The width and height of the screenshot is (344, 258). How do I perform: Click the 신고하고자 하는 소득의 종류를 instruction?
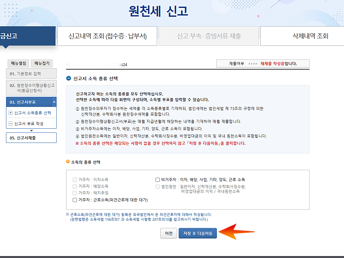[x=120, y=94]
